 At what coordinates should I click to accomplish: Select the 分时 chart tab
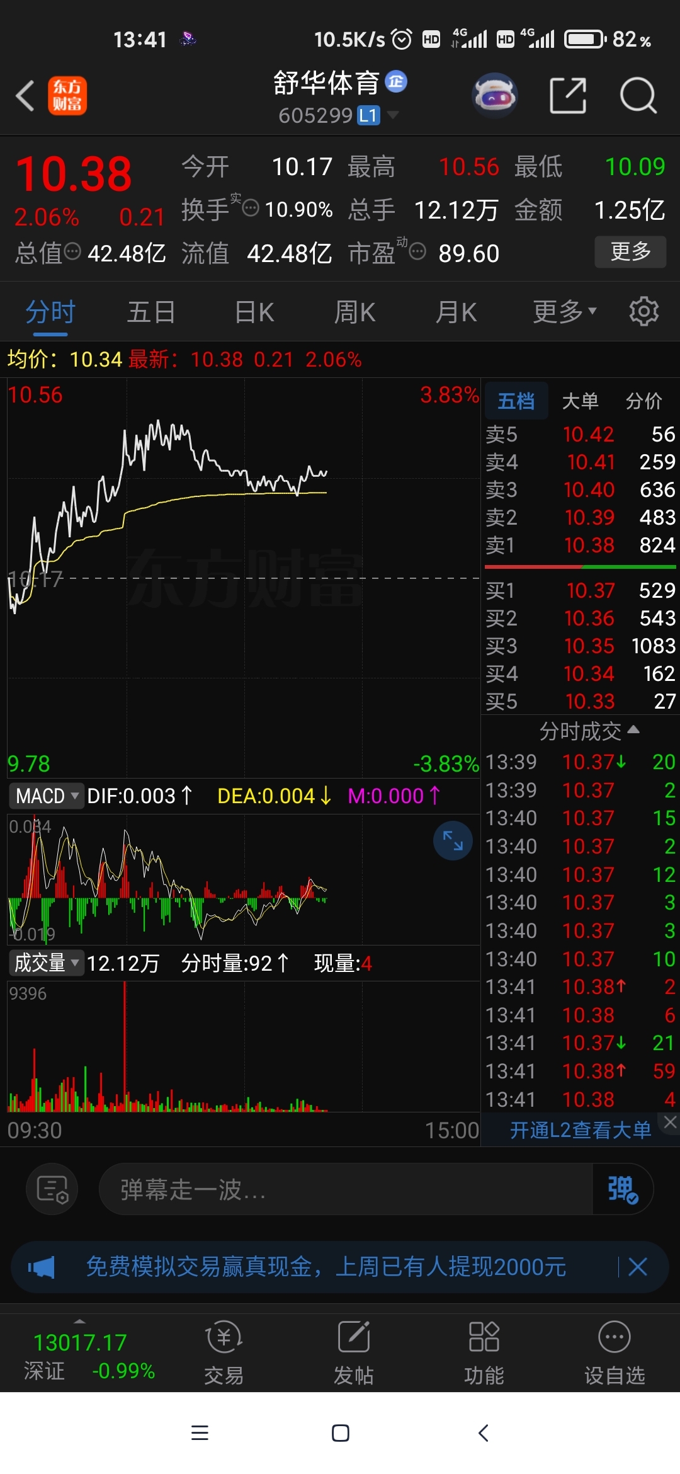point(50,311)
